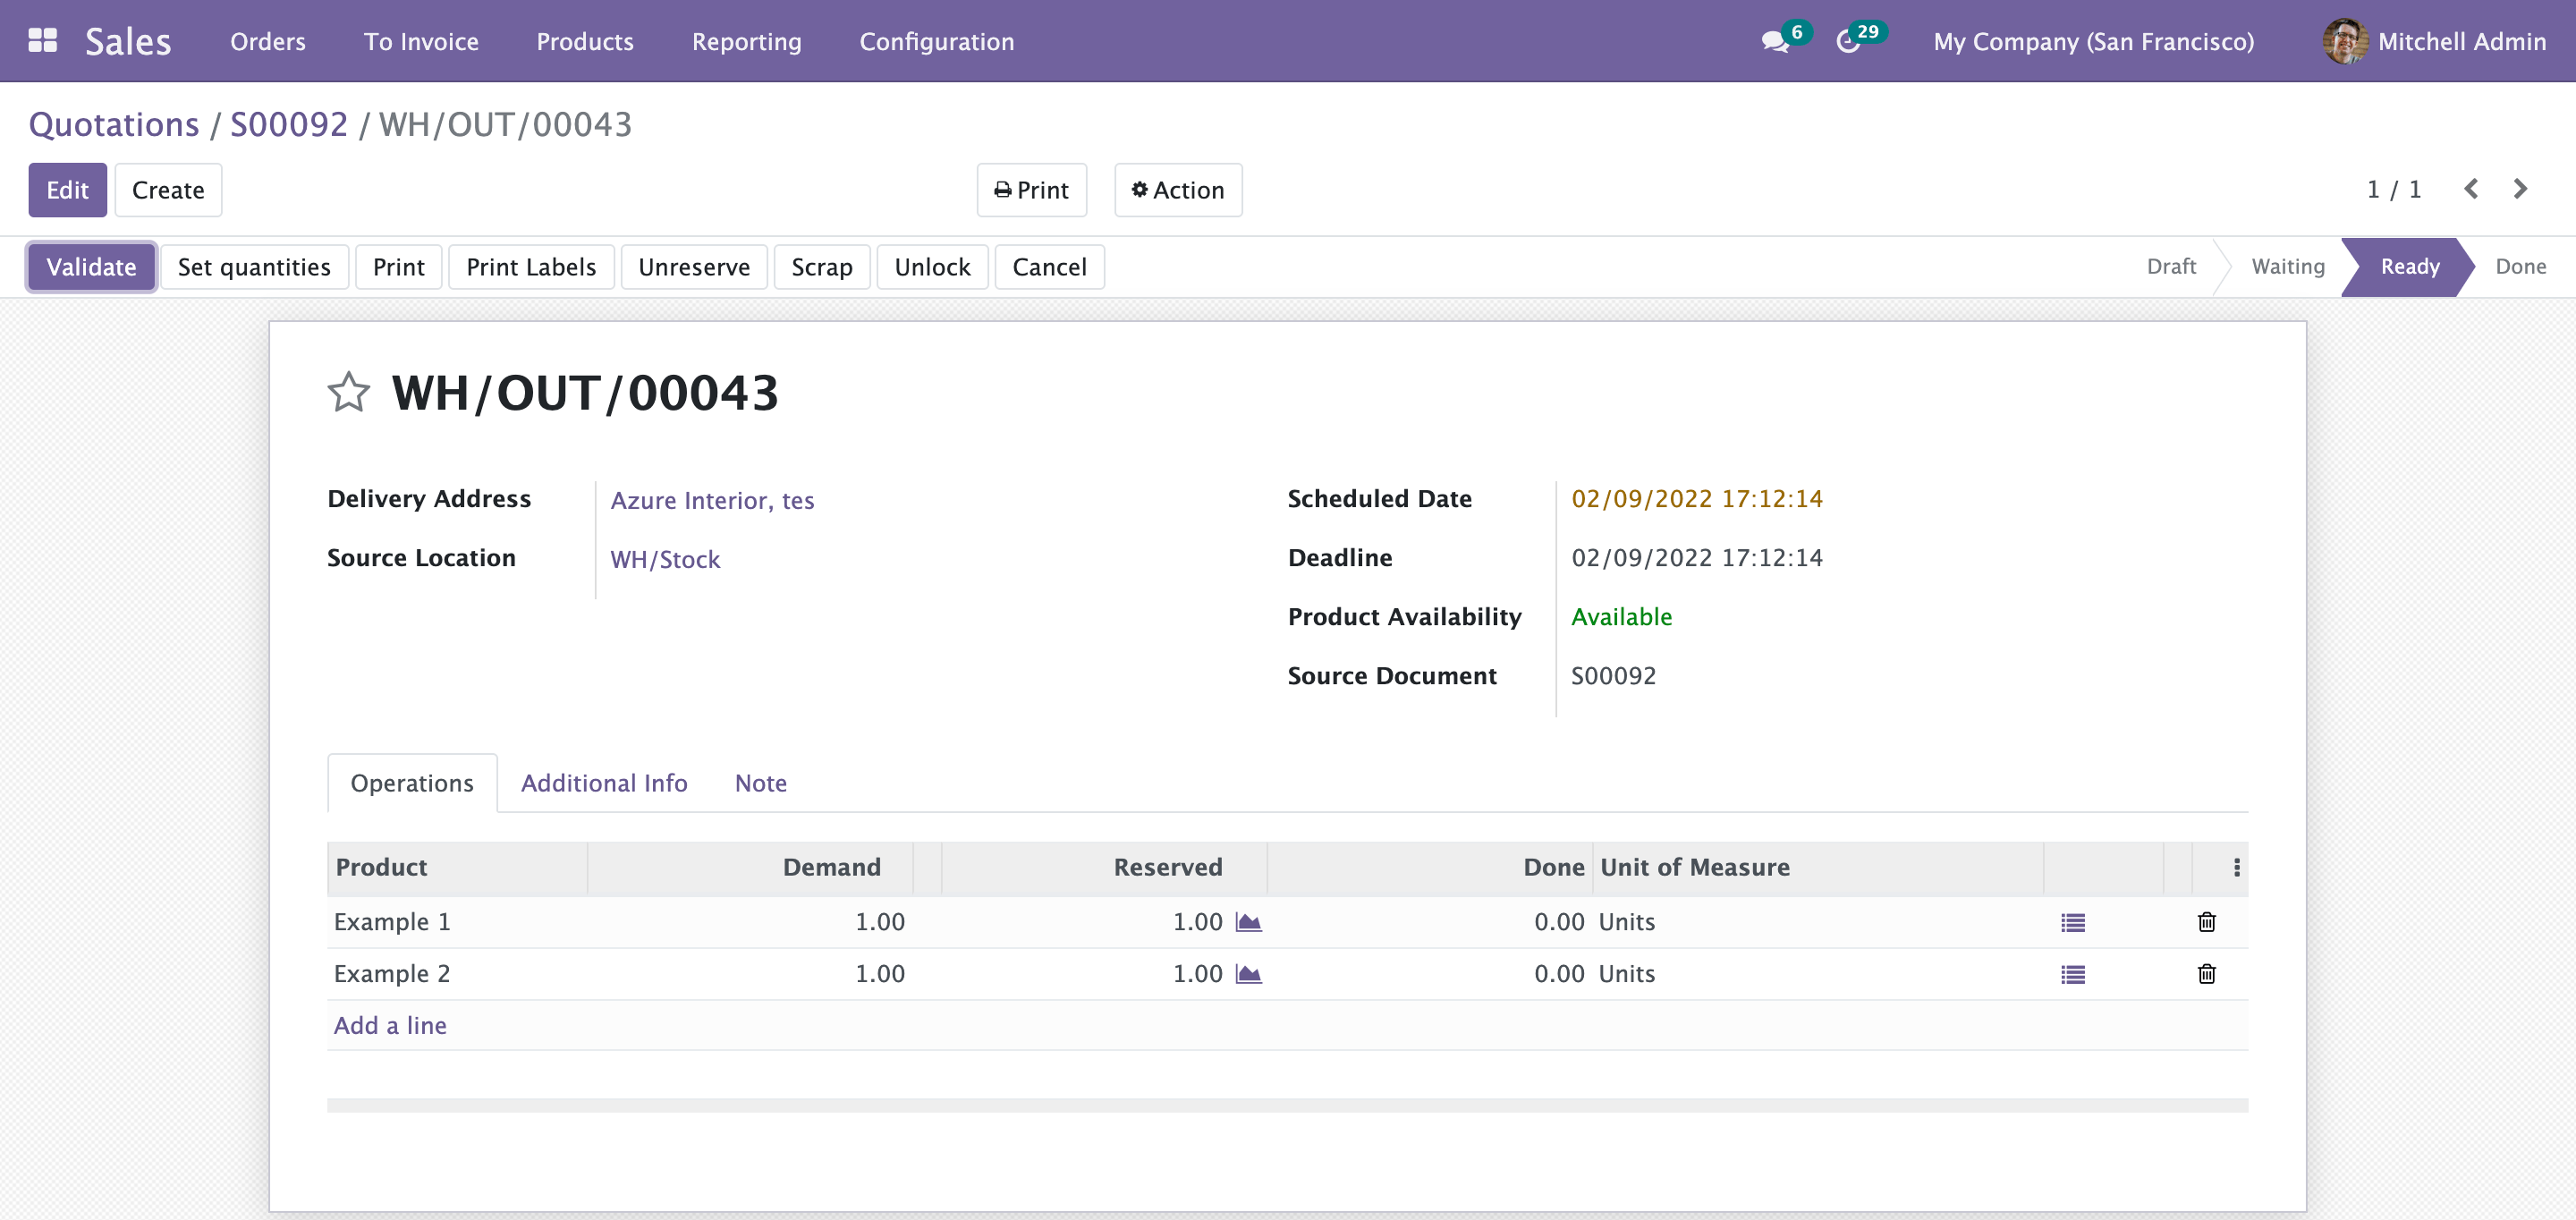Image resolution: width=2576 pixels, height=1220 pixels.
Task: Expand the Print dropdown next to Create
Action: [1031, 190]
